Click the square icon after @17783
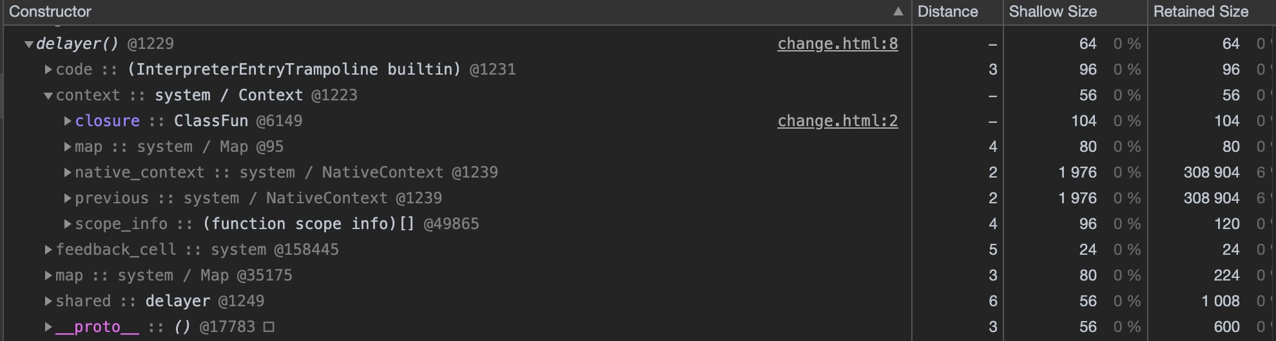Image resolution: width=1276 pixels, height=341 pixels. (x=269, y=327)
